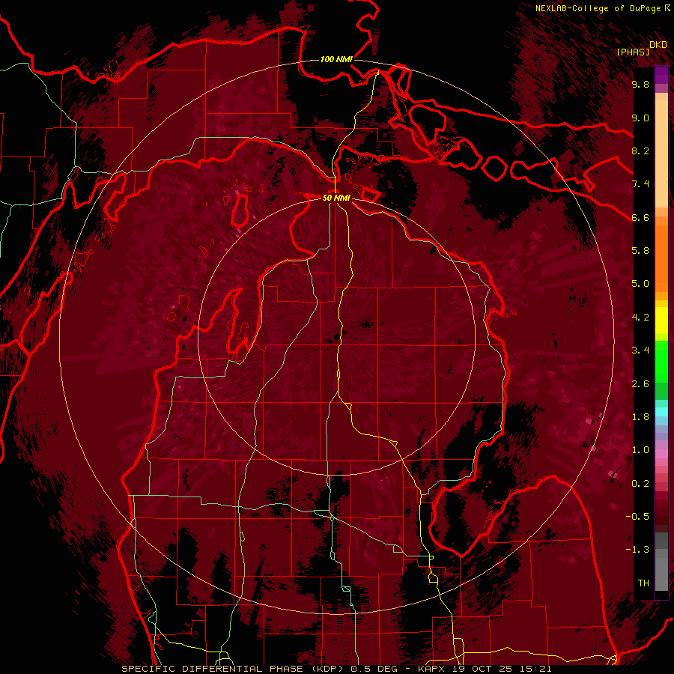
Task: Select the 100 NMI range ring label
Action: (x=336, y=59)
